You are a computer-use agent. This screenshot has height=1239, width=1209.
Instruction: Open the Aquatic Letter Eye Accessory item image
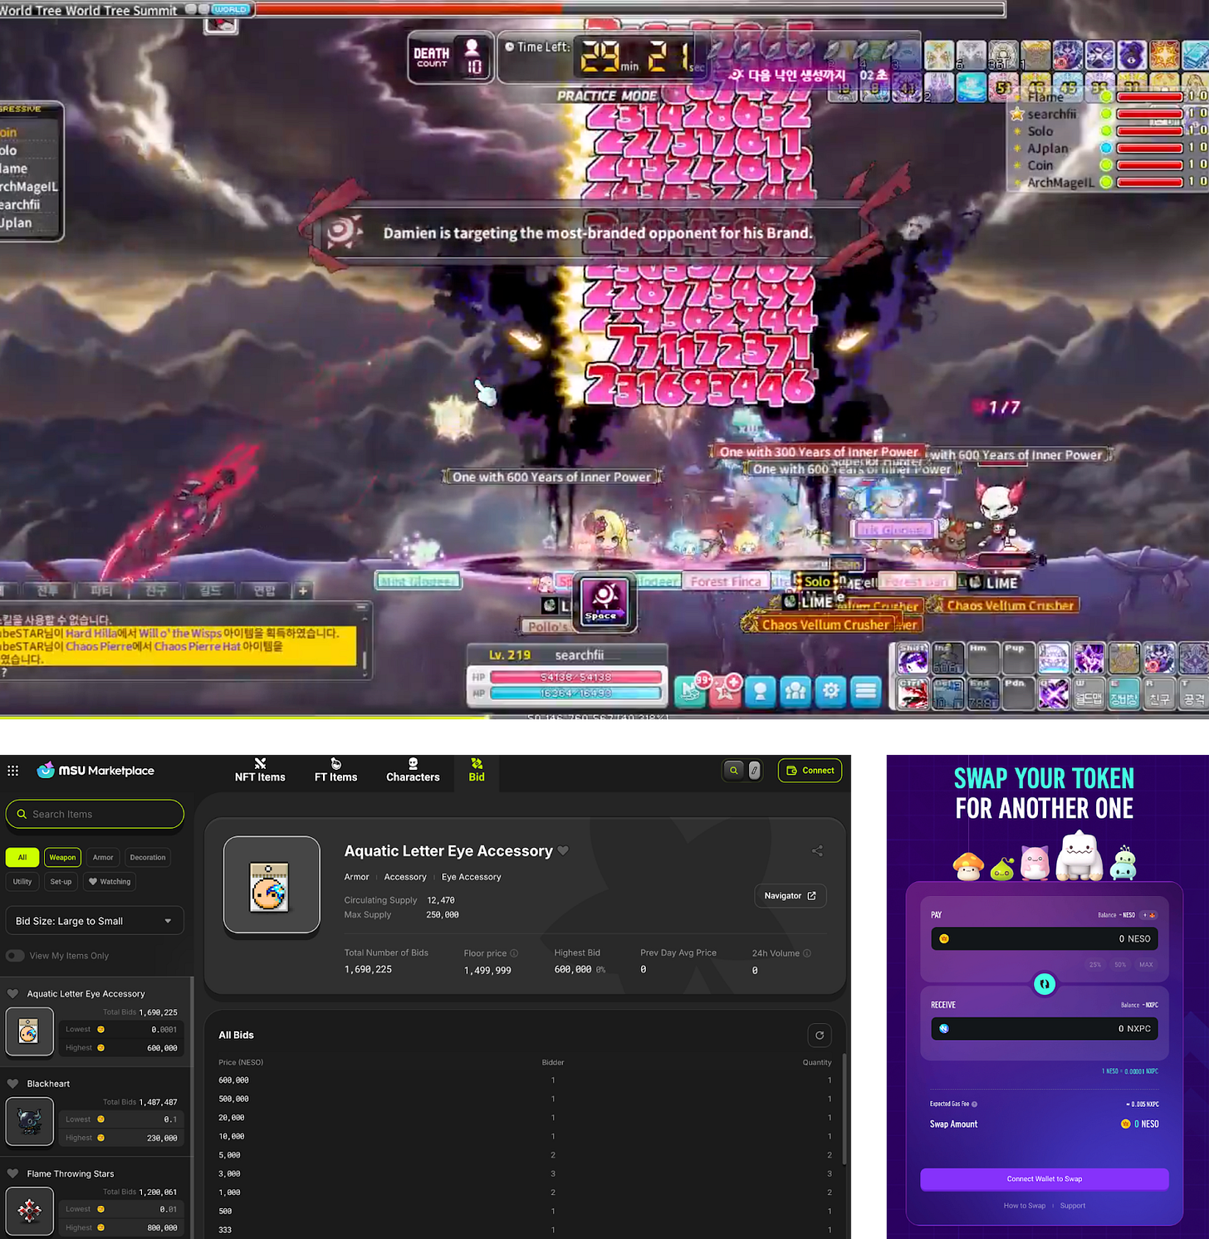coord(272,885)
